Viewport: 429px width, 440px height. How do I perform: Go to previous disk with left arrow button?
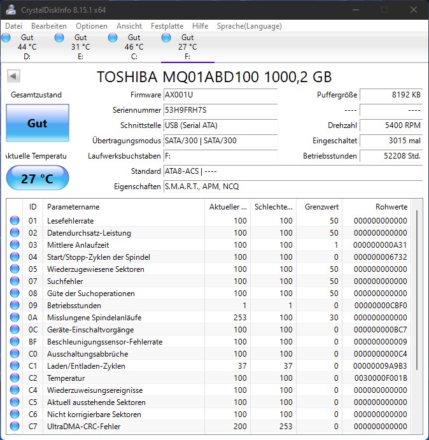[13, 76]
